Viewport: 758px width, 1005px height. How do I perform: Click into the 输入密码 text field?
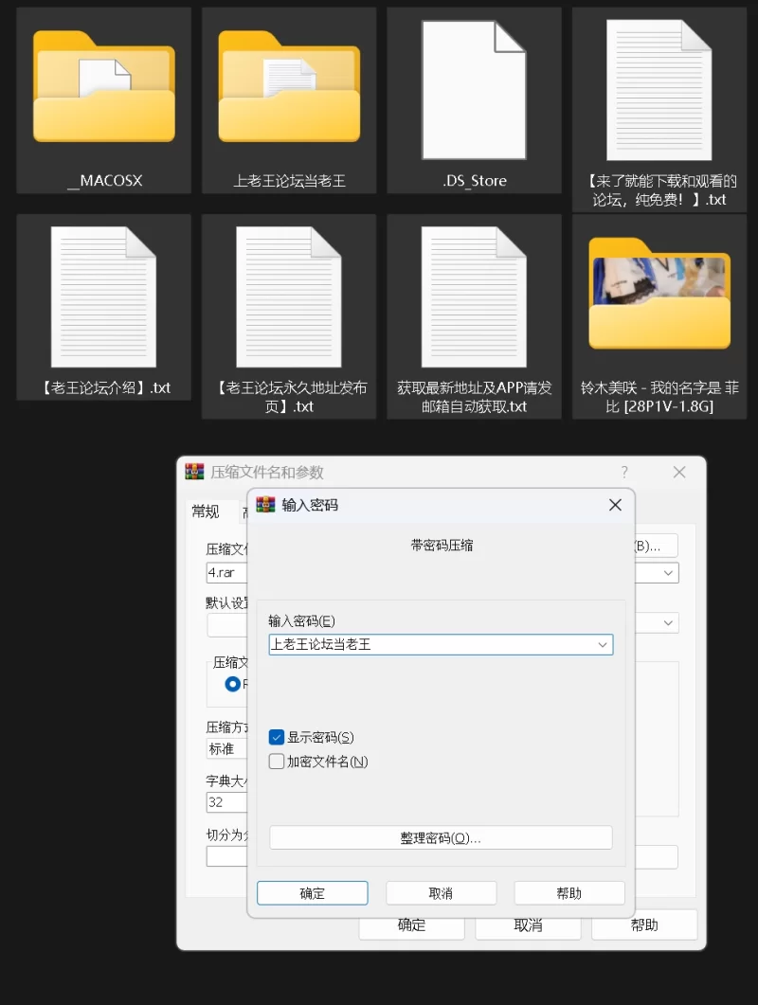pos(431,645)
